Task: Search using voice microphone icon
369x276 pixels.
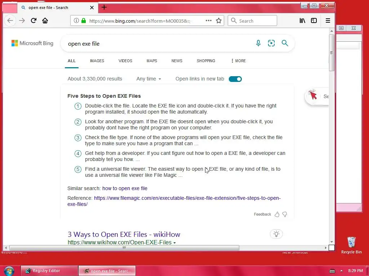Action: 258,43
